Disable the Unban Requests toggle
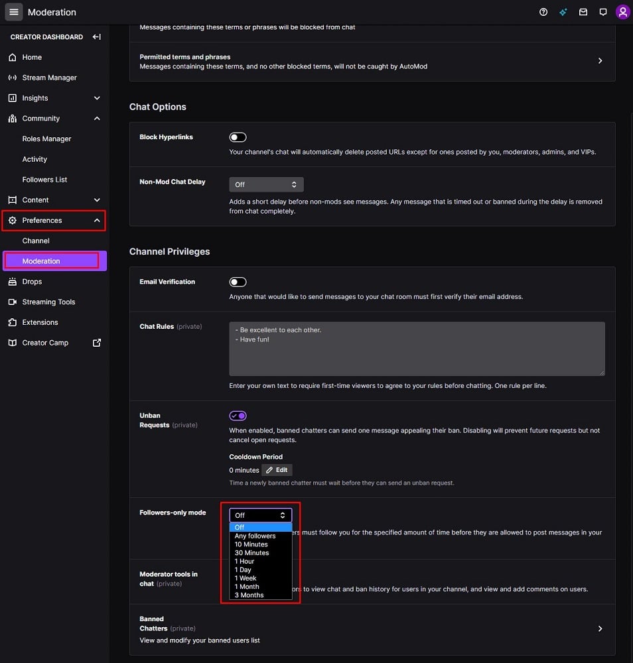633x663 pixels. [238, 416]
